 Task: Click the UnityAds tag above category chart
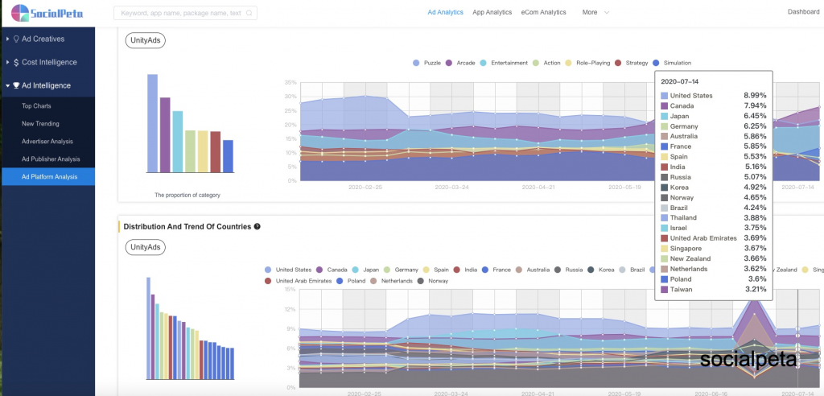coord(145,40)
